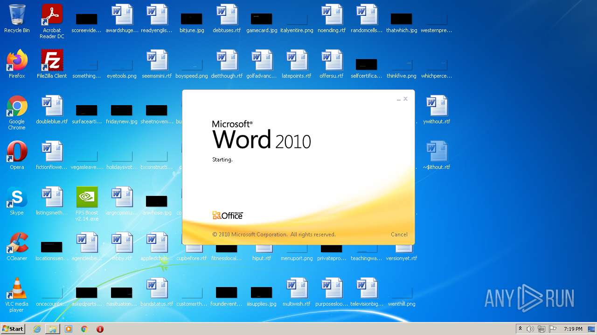Image resolution: width=597 pixels, height=335 pixels.
Task: Select anwhose.jpg image file
Action: point(157,201)
